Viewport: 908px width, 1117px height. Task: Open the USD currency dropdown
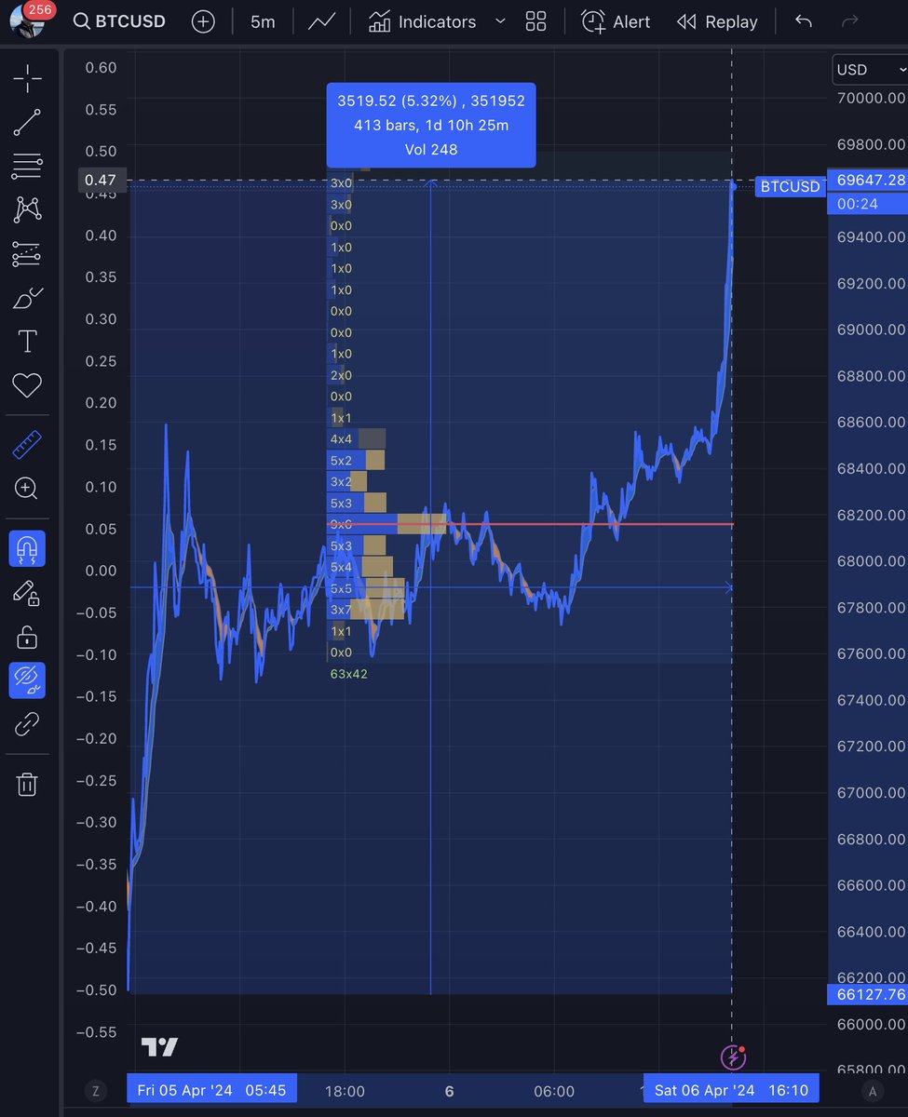click(868, 69)
